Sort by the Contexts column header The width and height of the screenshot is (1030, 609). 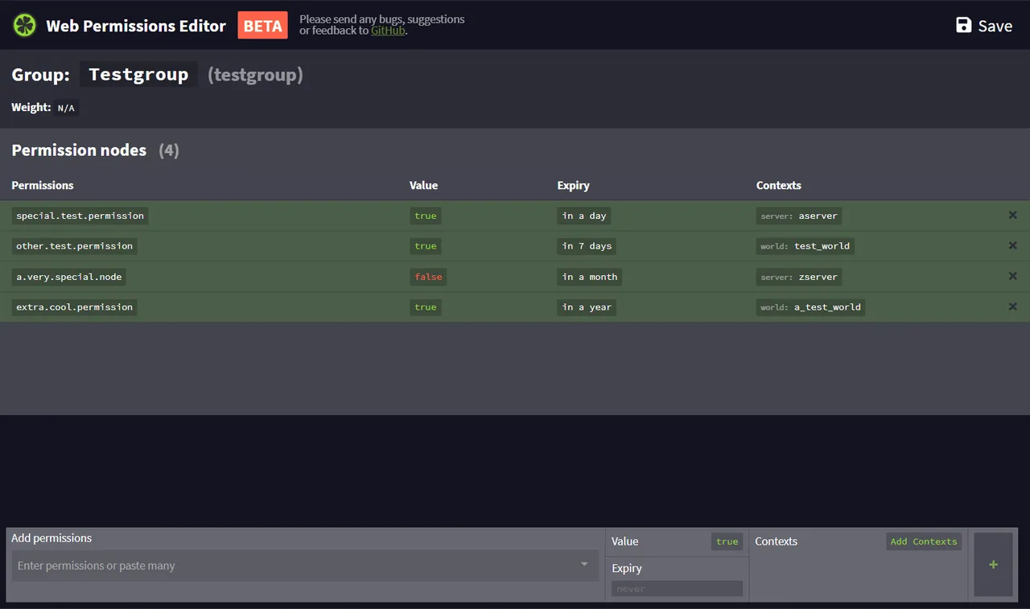[778, 185]
